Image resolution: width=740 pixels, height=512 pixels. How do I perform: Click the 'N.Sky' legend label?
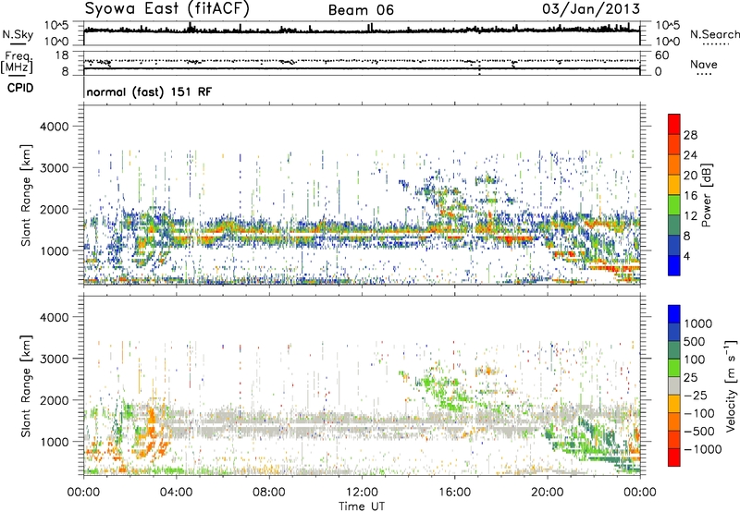[x=18, y=34]
